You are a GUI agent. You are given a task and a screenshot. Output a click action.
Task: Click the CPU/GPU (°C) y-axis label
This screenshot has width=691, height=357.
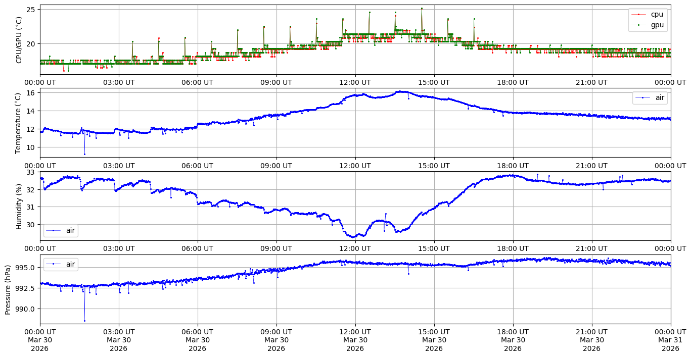pyautogui.click(x=19, y=40)
